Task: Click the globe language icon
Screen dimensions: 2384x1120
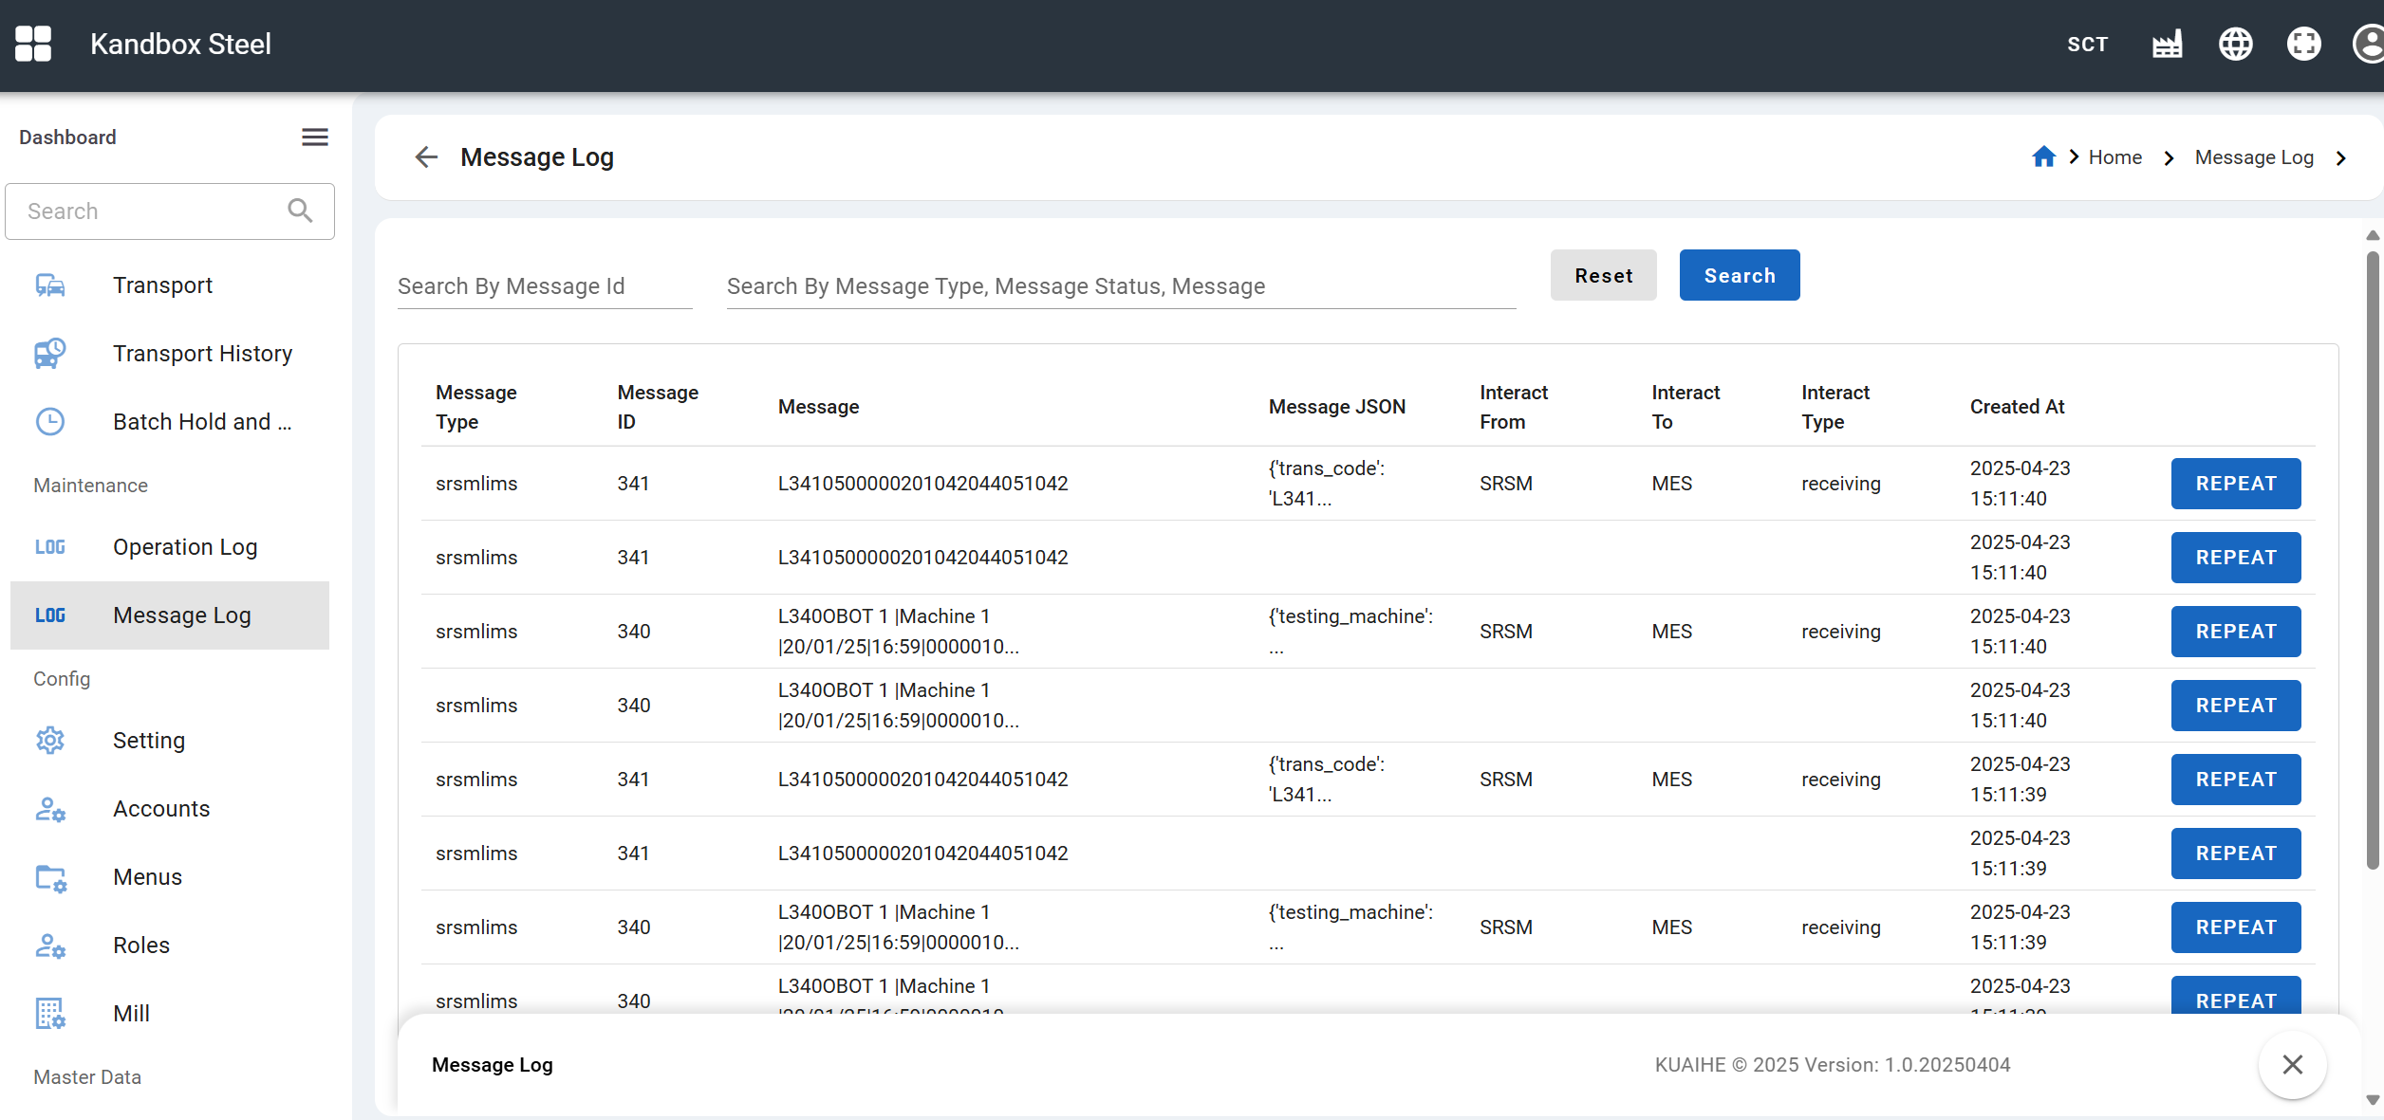Action: point(2235,44)
